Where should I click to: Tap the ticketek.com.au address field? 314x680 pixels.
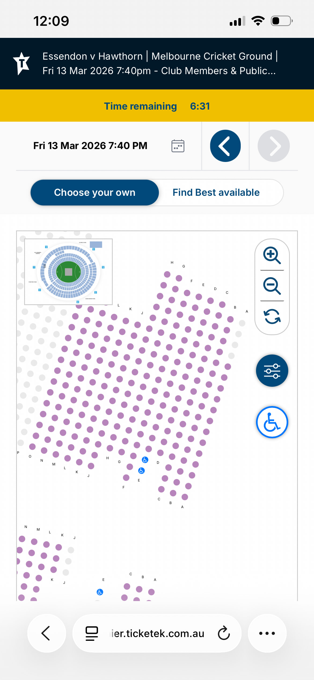[158, 633]
